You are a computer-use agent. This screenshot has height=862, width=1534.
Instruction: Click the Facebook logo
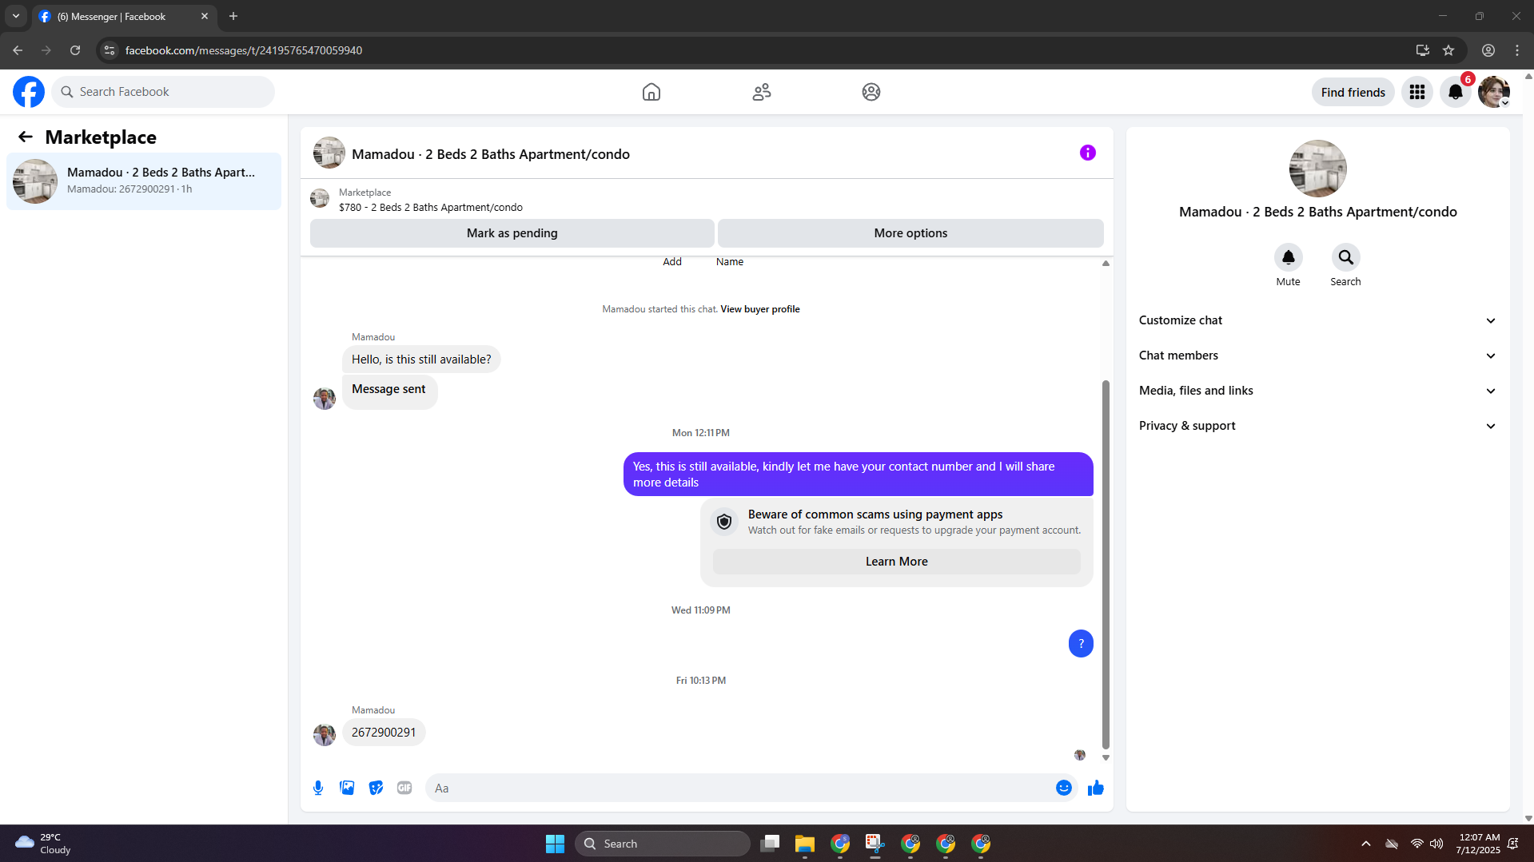tap(29, 92)
